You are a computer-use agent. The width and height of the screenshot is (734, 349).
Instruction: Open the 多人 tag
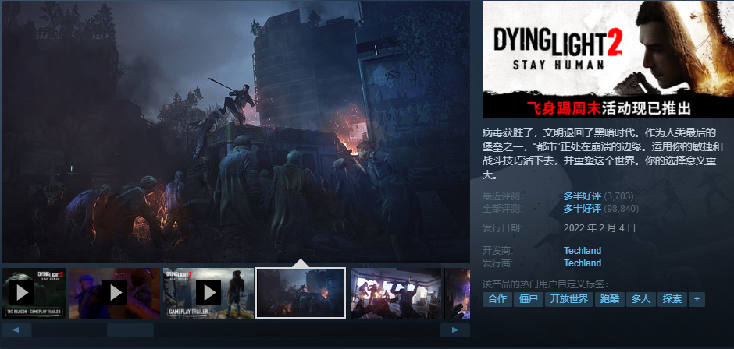[x=641, y=299]
